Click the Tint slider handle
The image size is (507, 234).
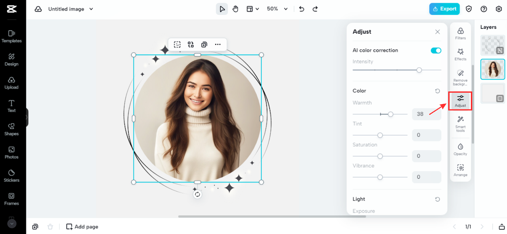(380, 135)
